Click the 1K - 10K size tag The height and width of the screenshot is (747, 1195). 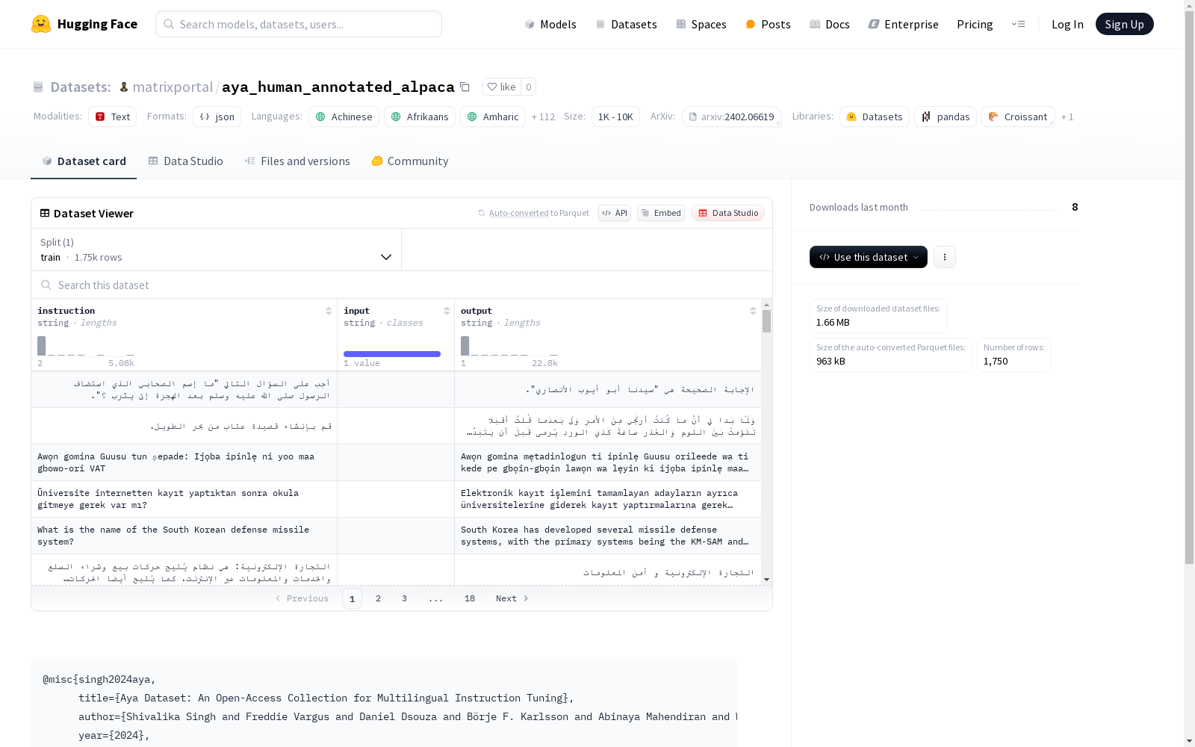(615, 117)
